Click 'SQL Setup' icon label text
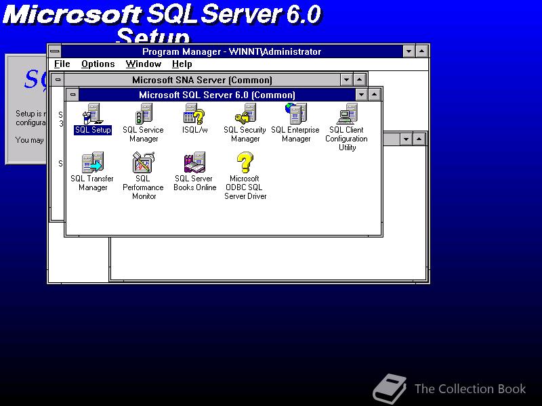 click(93, 130)
